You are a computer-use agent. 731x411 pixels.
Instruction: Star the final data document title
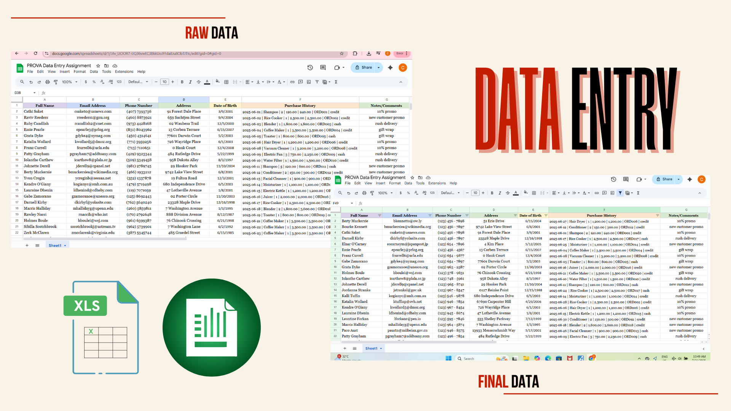pos(412,177)
